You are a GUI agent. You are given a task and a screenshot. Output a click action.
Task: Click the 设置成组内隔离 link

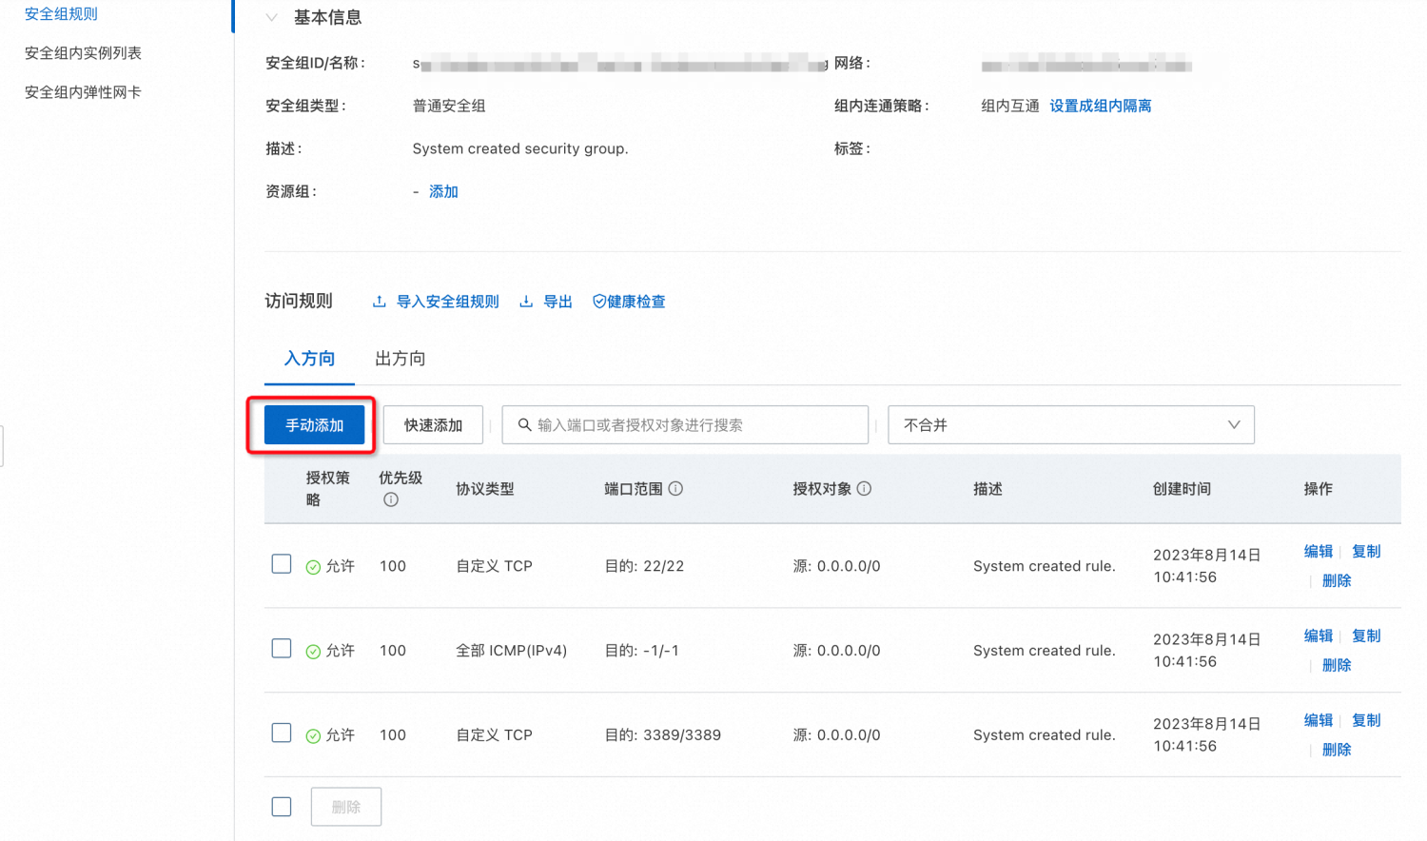[x=1101, y=106]
